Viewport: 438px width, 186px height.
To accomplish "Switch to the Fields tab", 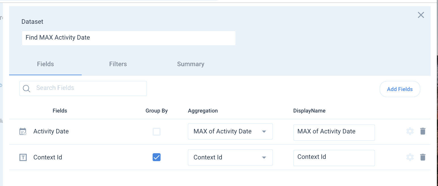I will tap(45, 64).
